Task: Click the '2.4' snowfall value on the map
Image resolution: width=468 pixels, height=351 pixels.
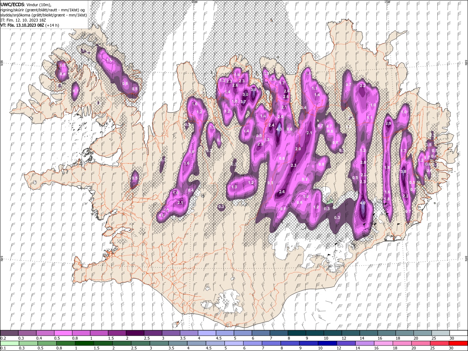Action: 271,125
